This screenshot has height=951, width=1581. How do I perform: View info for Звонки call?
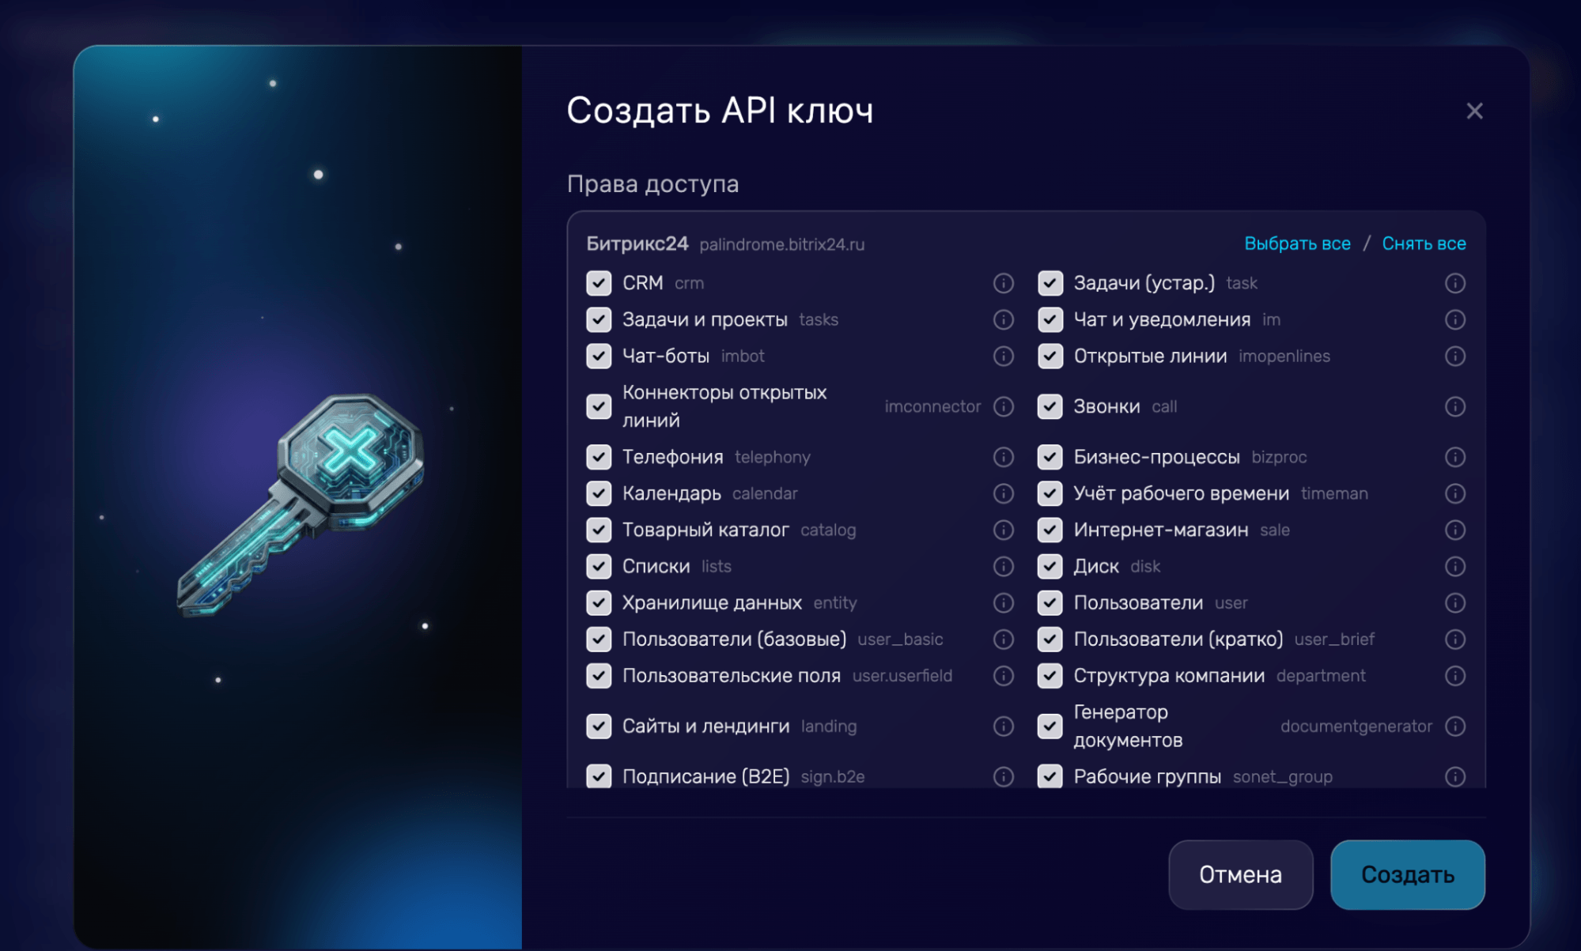tap(1454, 406)
